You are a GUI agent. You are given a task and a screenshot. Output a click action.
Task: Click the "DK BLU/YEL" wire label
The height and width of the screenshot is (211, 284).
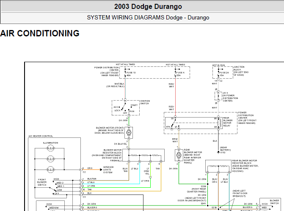coord(121,144)
